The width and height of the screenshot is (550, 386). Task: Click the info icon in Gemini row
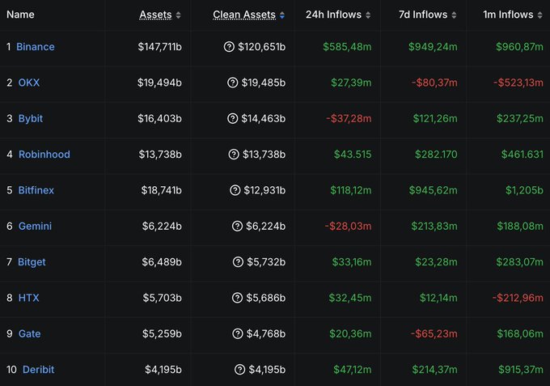click(x=237, y=227)
